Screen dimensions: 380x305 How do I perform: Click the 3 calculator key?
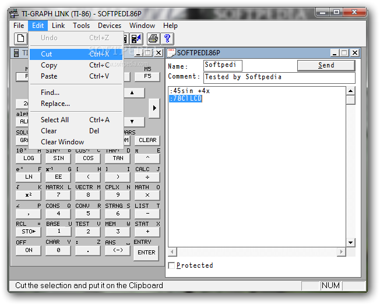pos(118,232)
